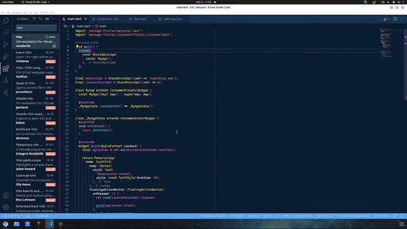Viewport: 407px width, 229px height.
Task: Click the extensions search input field
Action: (x=36, y=28)
